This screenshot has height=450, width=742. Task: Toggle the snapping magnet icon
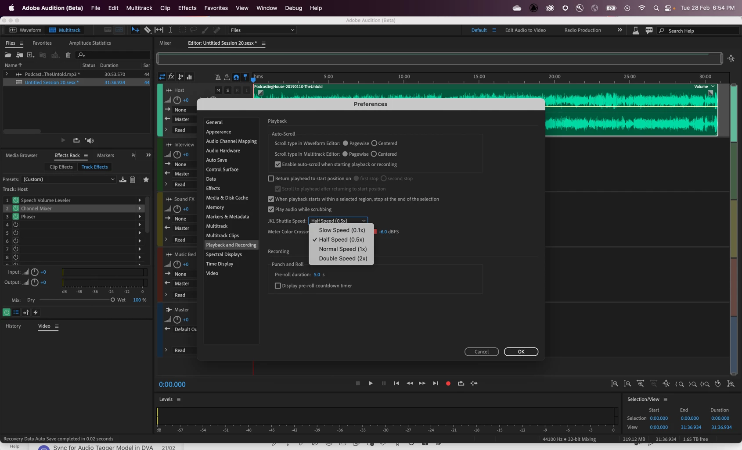click(x=236, y=77)
